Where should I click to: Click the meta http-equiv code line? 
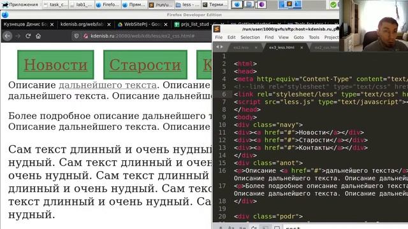coord(321,79)
